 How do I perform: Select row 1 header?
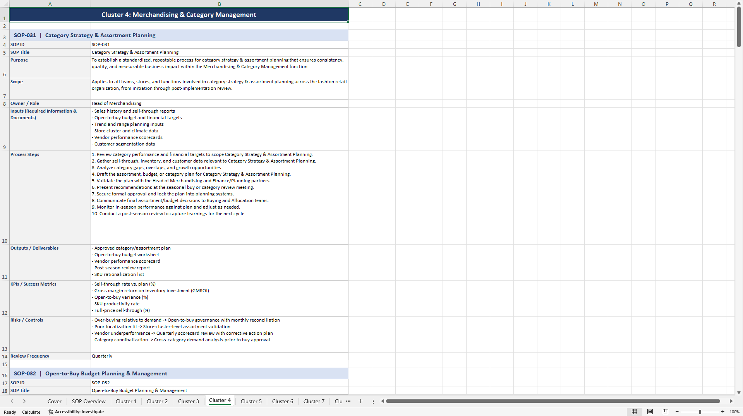click(5, 15)
